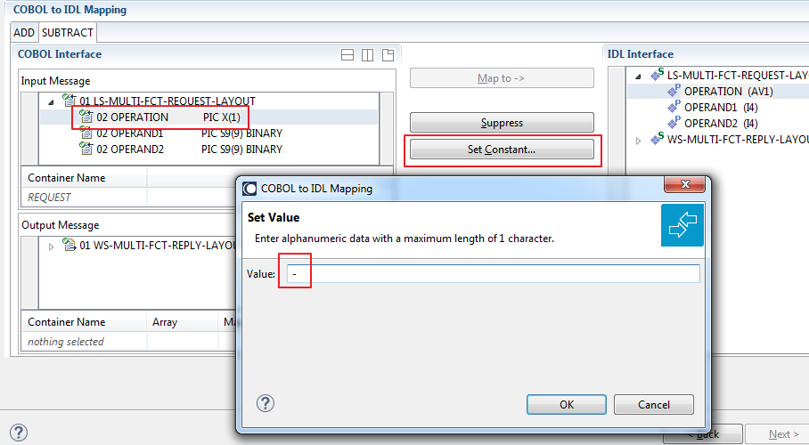
Task: Click the Input Message Container Name header
Action: pyautogui.click(x=84, y=178)
